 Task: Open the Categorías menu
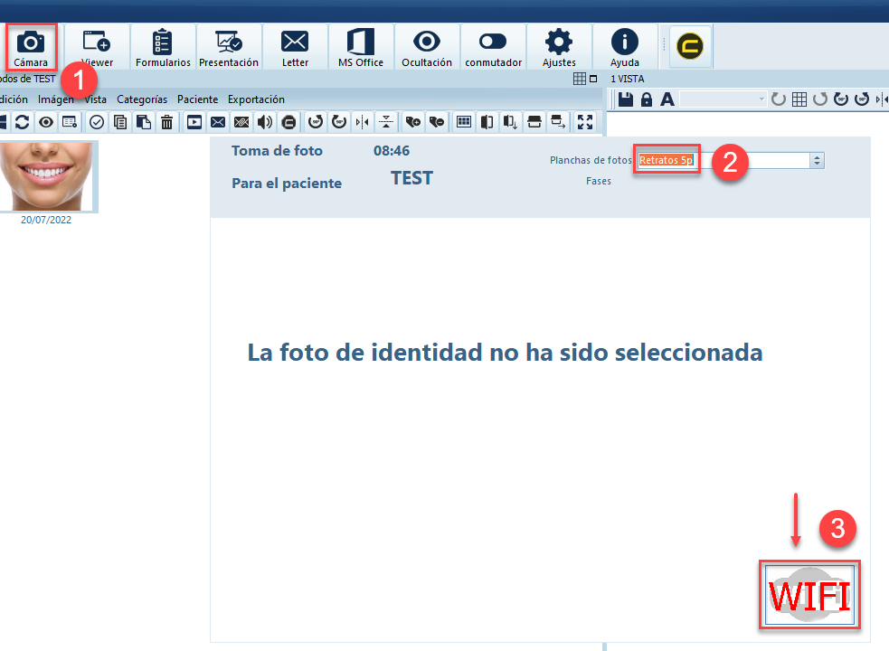[142, 99]
